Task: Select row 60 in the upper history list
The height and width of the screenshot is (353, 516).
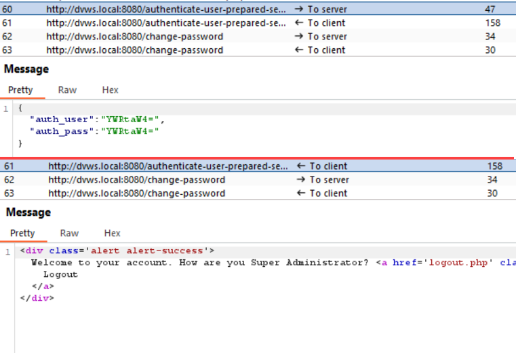Action: (258, 10)
